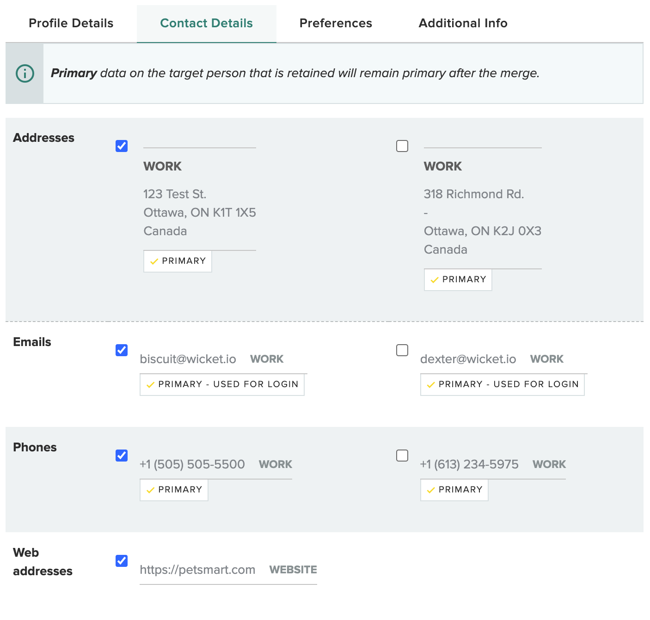This screenshot has height=620, width=650.
Task: Uncheck the 123 Test St. address checkbox
Action: (x=122, y=146)
